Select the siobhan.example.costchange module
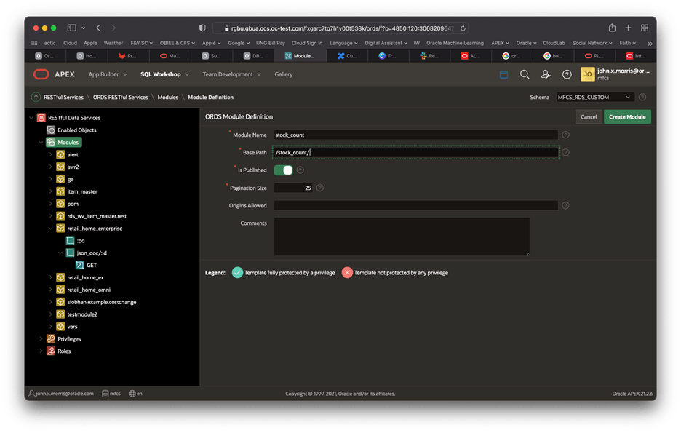 (102, 302)
